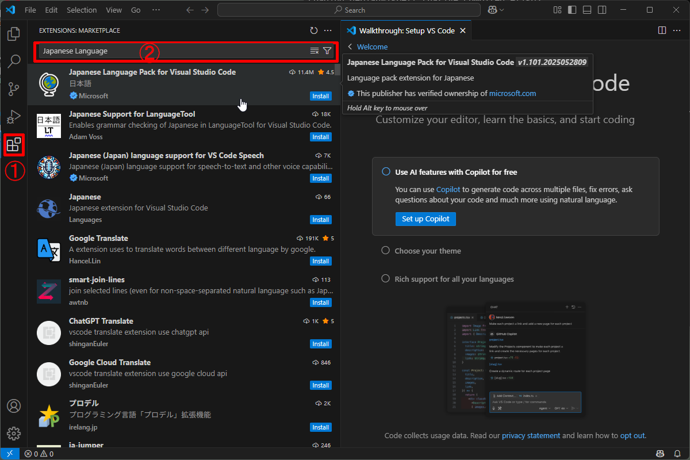
Task: Install the Google Translate extension
Action: pos(321,261)
